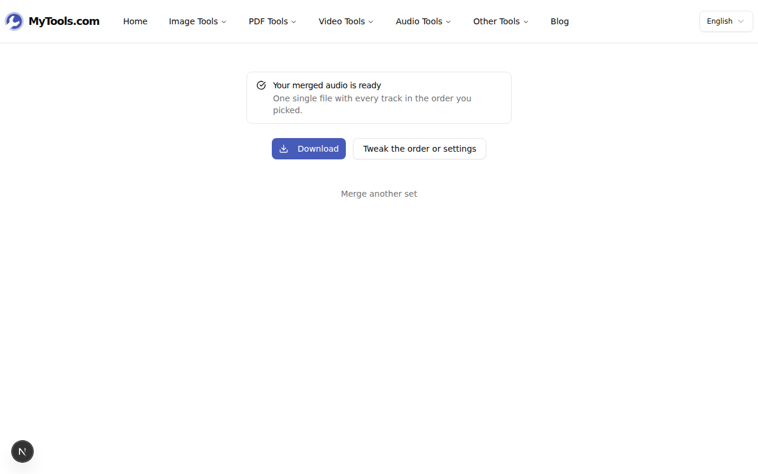Click Tweak the order or settings
This screenshot has height=474, width=758.
pos(419,149)
